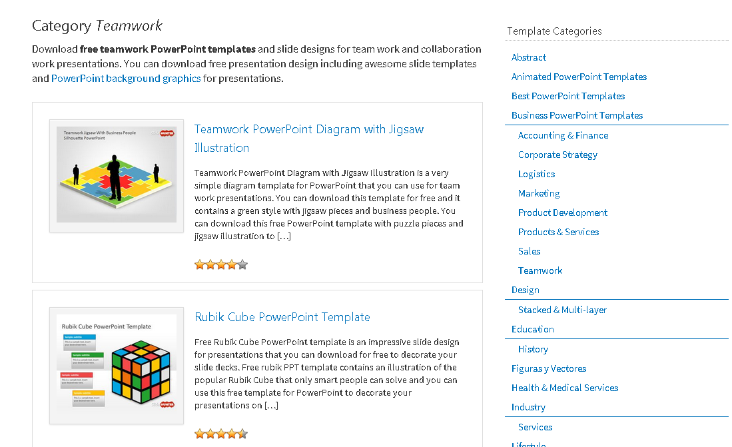The width and height of the screenshot is (732, 447).
Task: Open the Product Development subcategory
Action: click(x=563, y=213)
